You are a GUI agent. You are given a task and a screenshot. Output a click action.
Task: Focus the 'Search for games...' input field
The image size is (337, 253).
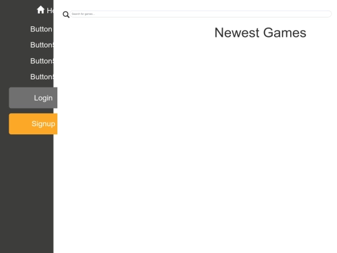[x=200, y=14]
